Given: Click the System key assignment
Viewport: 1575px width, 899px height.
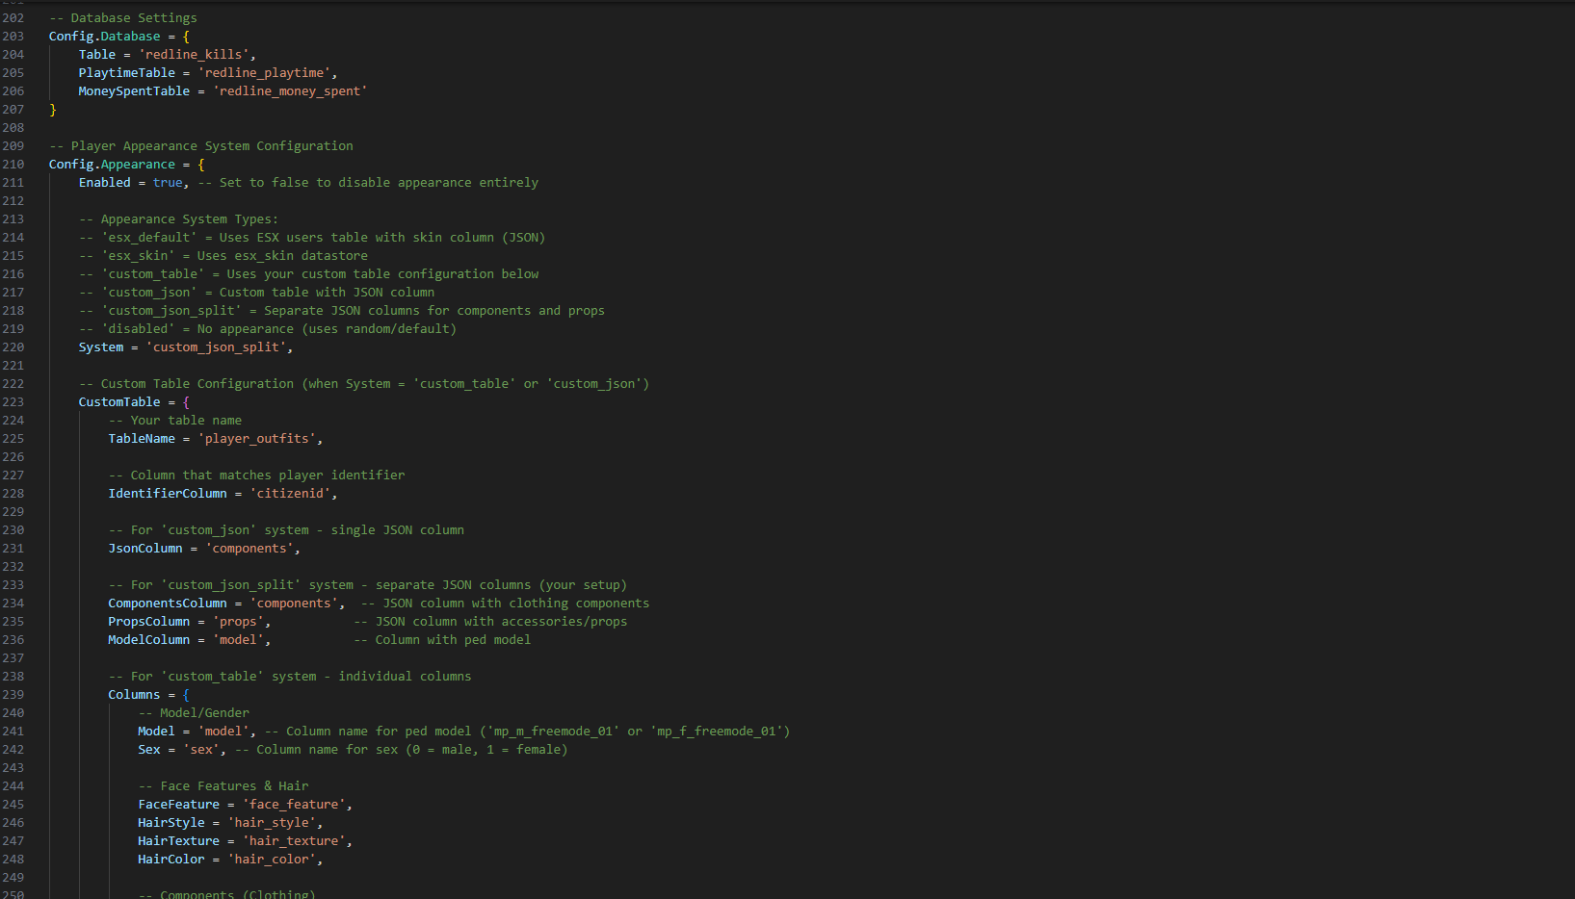Looking at the screenshot, I should point(101,347).
